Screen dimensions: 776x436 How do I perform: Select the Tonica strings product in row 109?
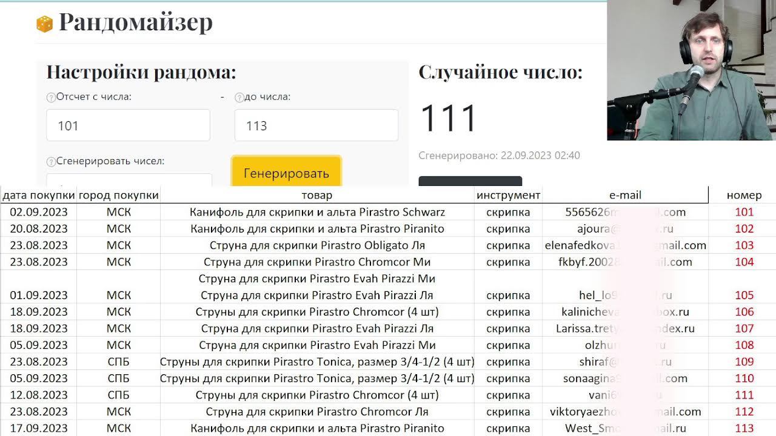point(317,362)
